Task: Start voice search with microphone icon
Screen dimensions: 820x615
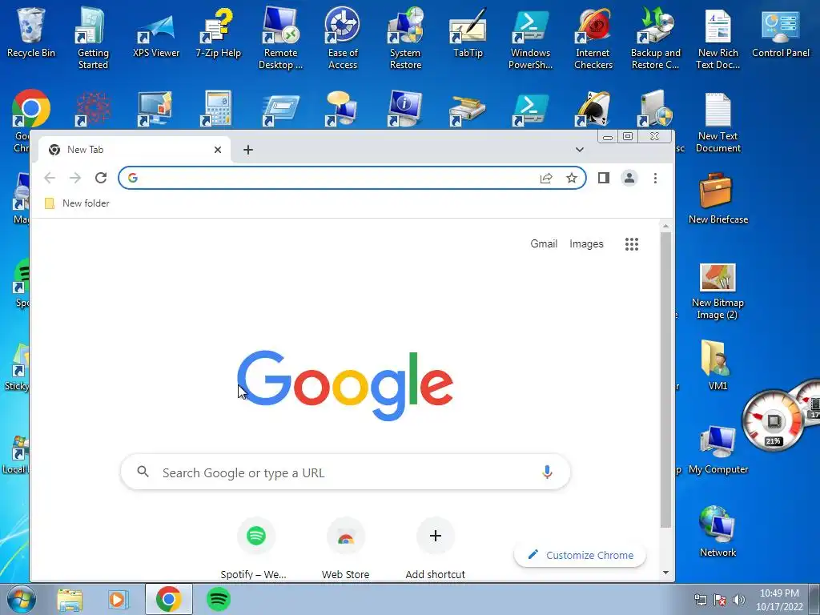Action: tap(547, 472)
